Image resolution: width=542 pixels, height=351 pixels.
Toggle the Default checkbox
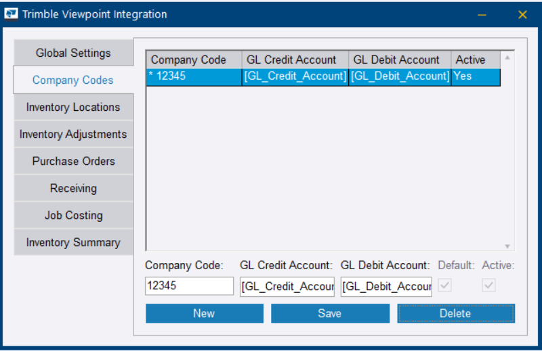click(445, 285)
